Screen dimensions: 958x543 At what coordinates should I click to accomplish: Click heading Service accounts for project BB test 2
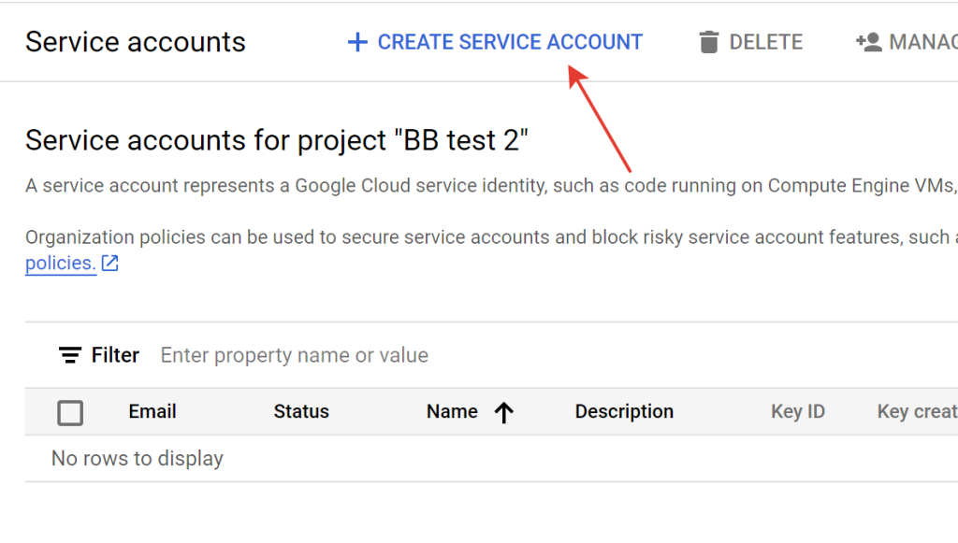[x=277, y=140]
